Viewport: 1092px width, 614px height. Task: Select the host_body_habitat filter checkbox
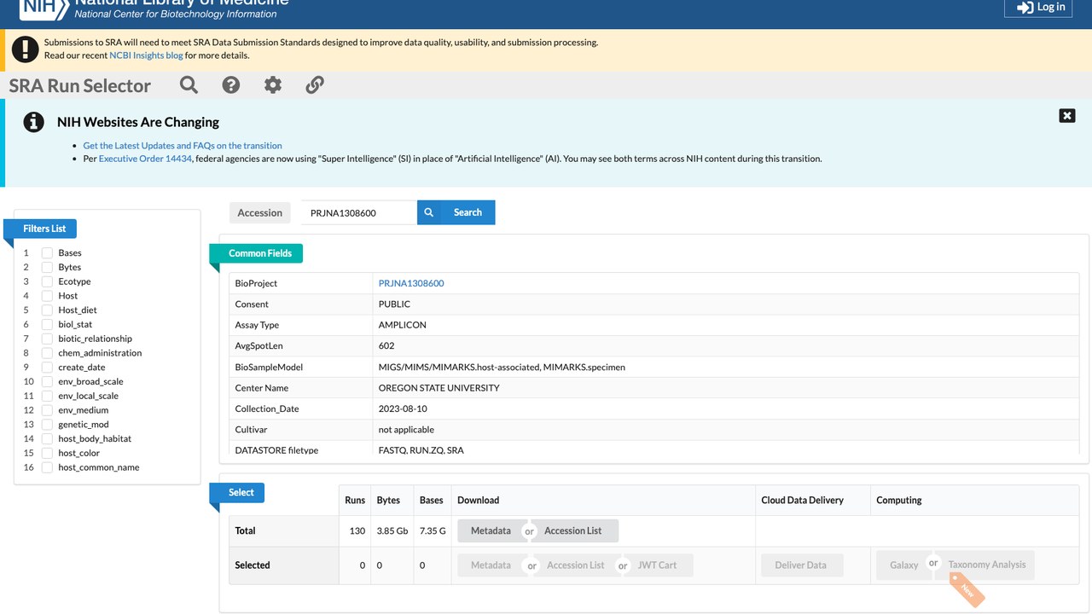(x=48, y=439)
